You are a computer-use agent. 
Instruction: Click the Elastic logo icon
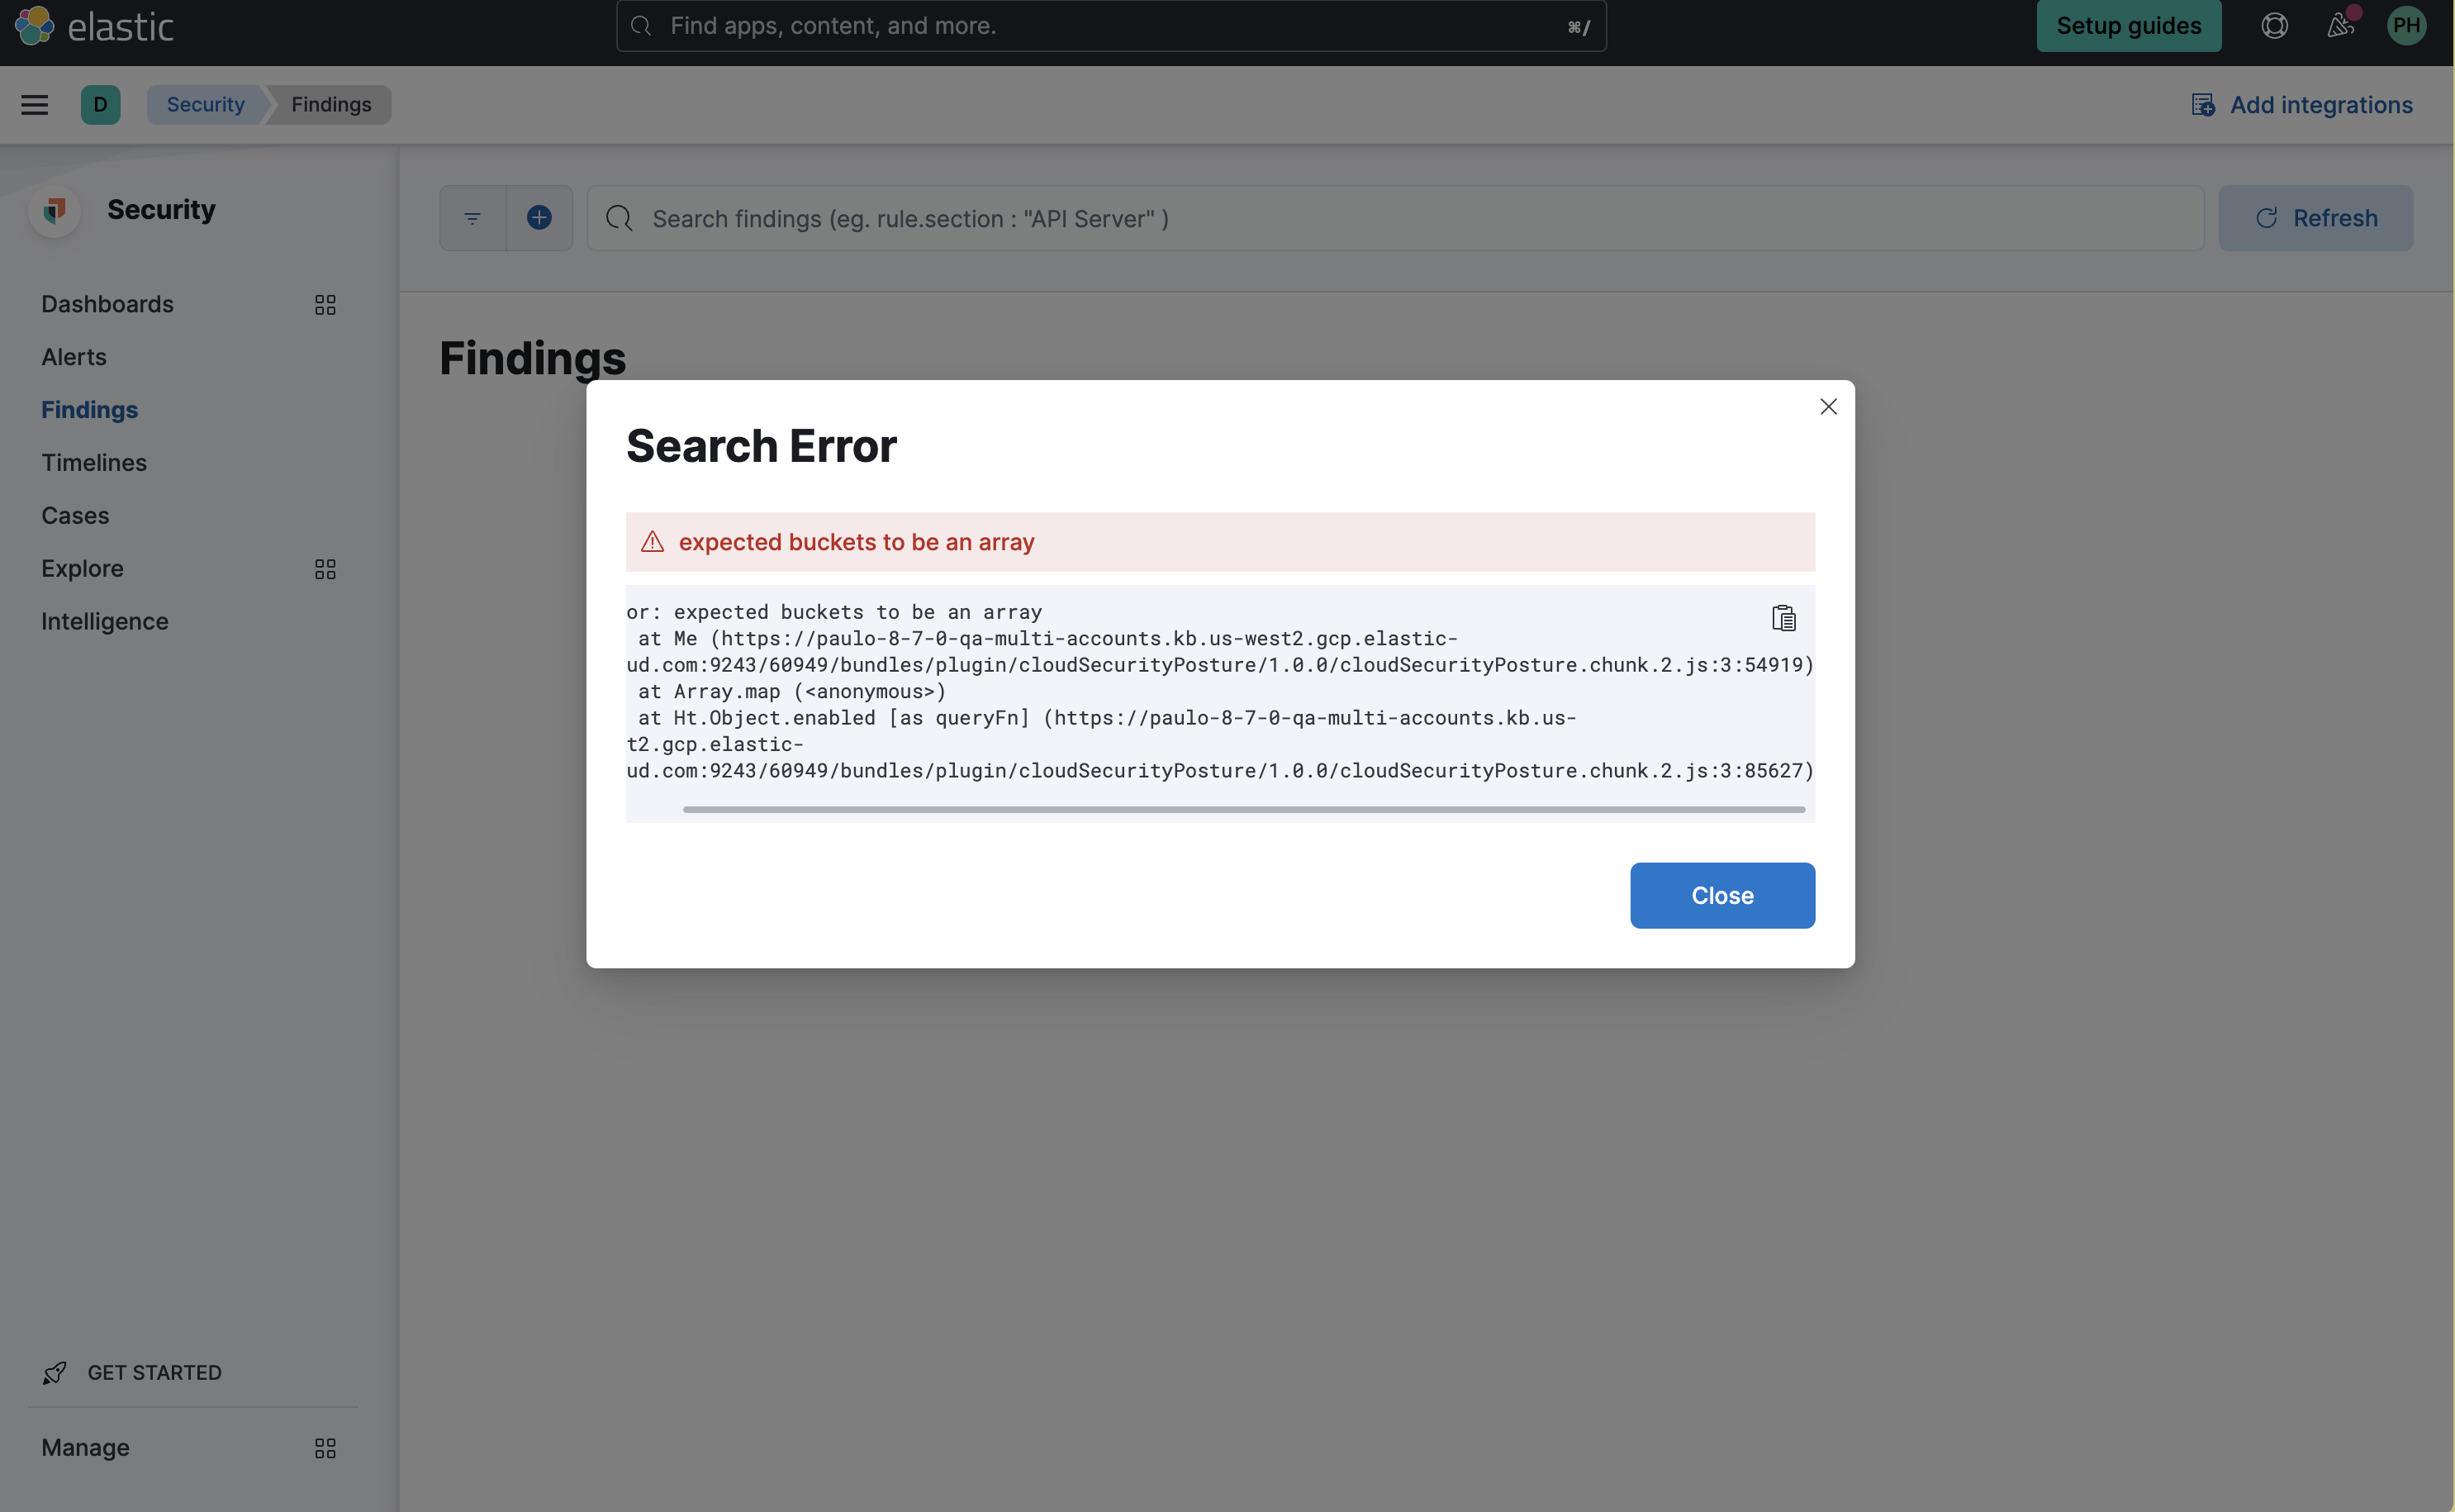click(x=33, y=26)
